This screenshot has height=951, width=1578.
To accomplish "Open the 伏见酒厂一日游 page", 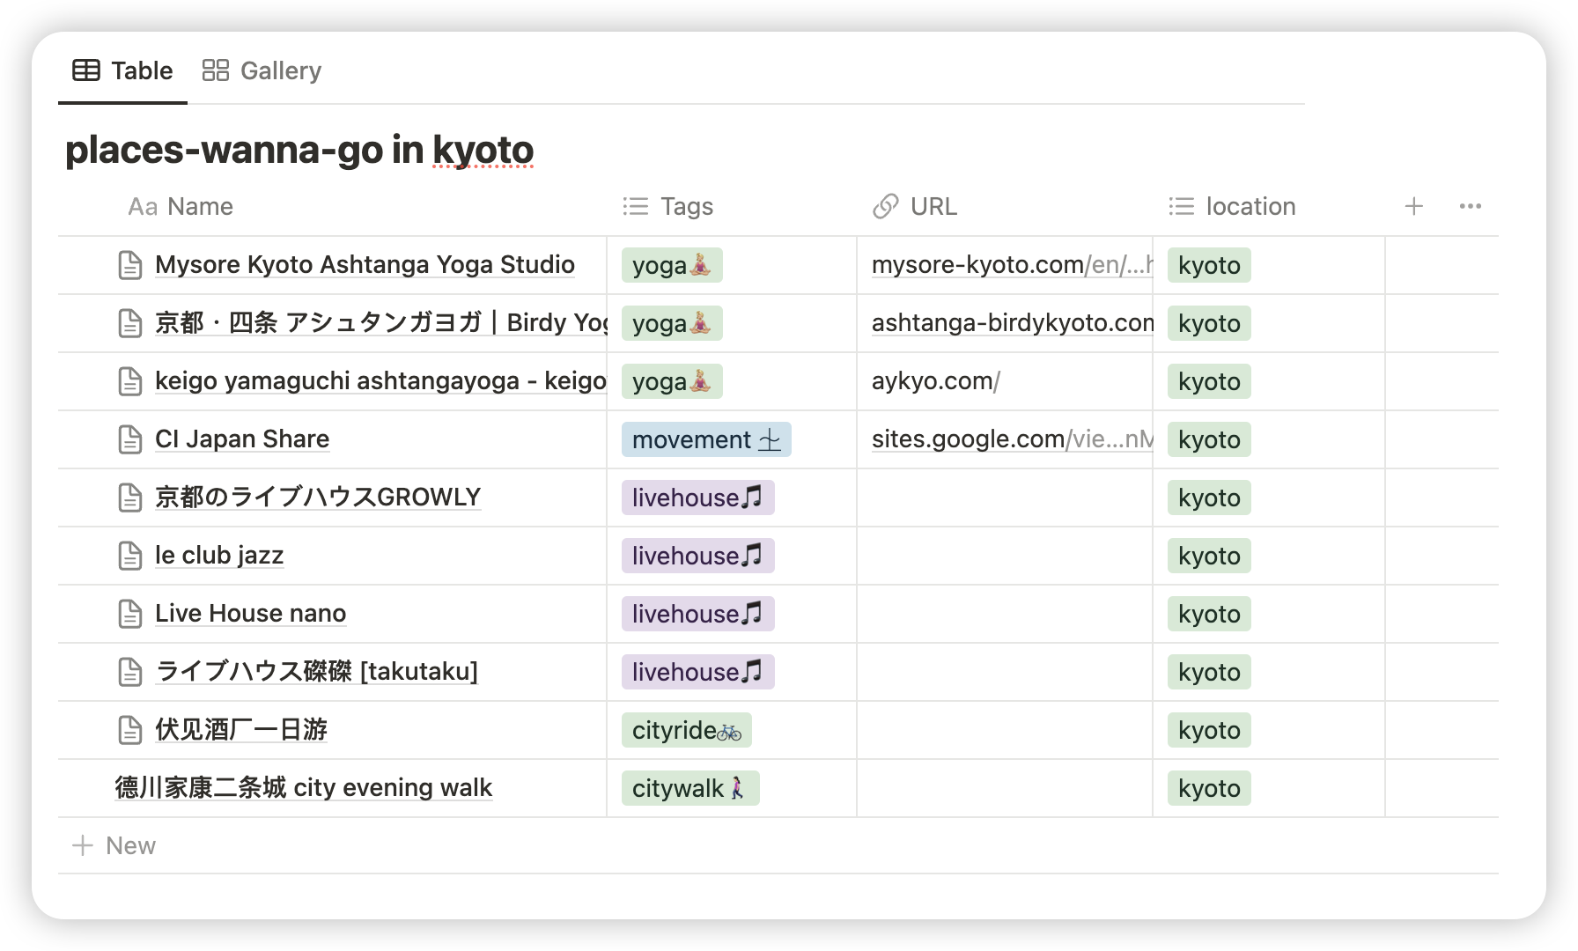I will pos(241,729).
